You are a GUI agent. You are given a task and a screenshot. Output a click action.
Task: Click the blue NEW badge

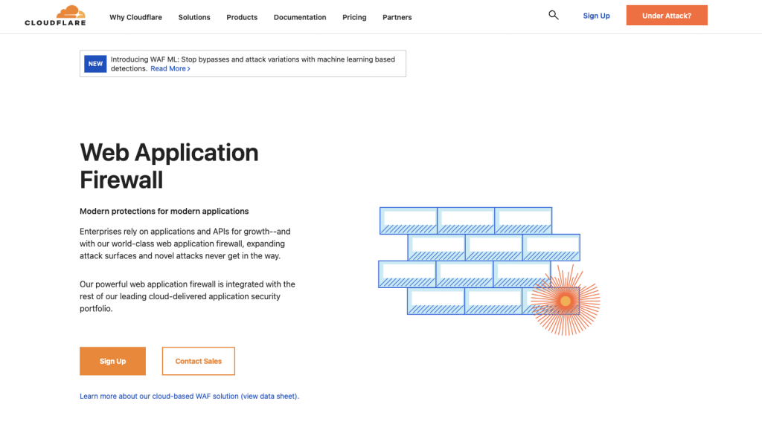pyautogui.click(x=95, y=64)
